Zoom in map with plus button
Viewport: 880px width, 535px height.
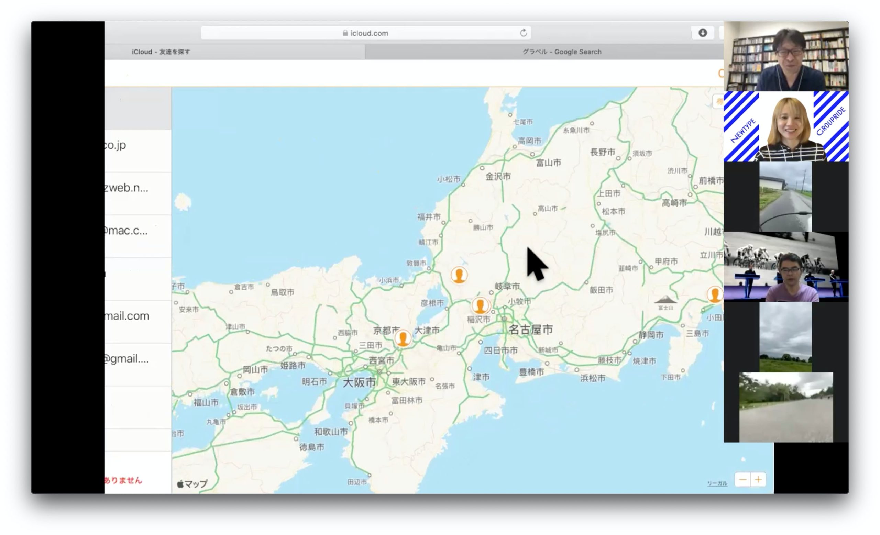758,479
